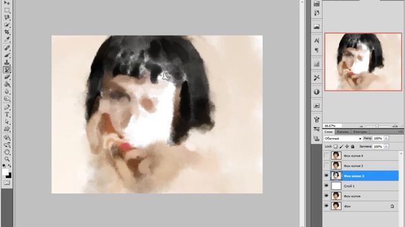Open the Paragraph panel icon
Image resolution: width=405 pixels, height=227 pixels.
coord(316,50)
